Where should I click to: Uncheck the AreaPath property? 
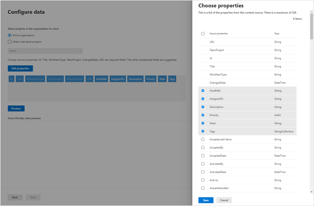tap(203, 91)
